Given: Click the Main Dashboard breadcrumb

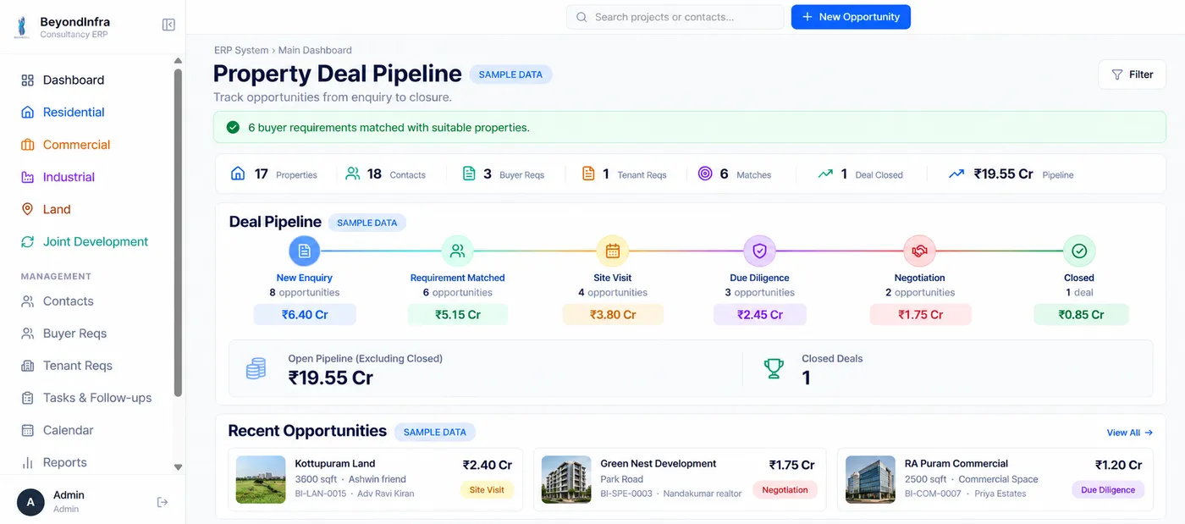Looking at the screenshot, I should 315,50.
